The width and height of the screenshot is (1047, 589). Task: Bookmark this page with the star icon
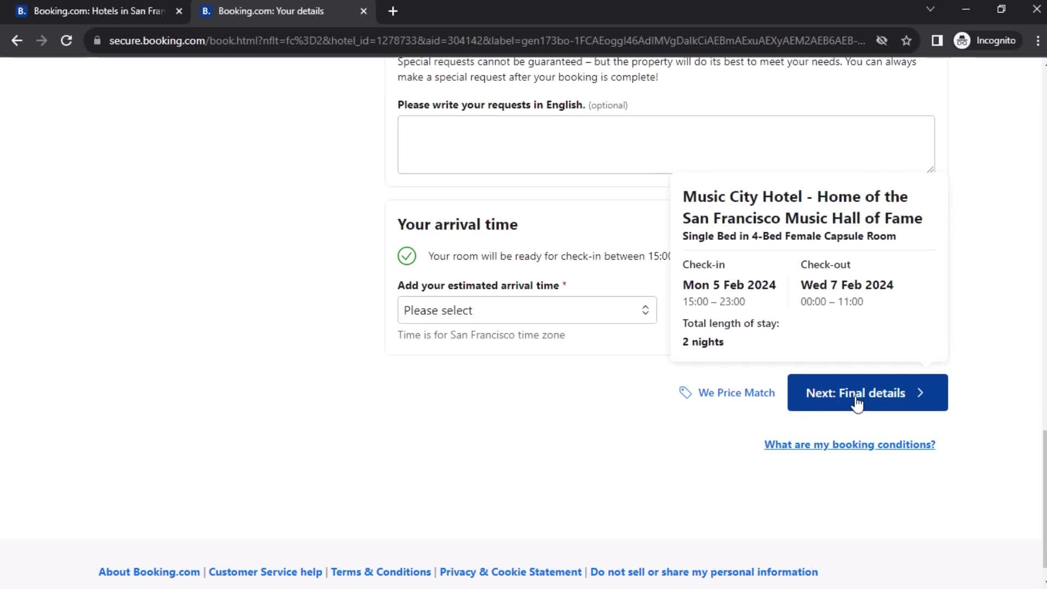(906, 40)
